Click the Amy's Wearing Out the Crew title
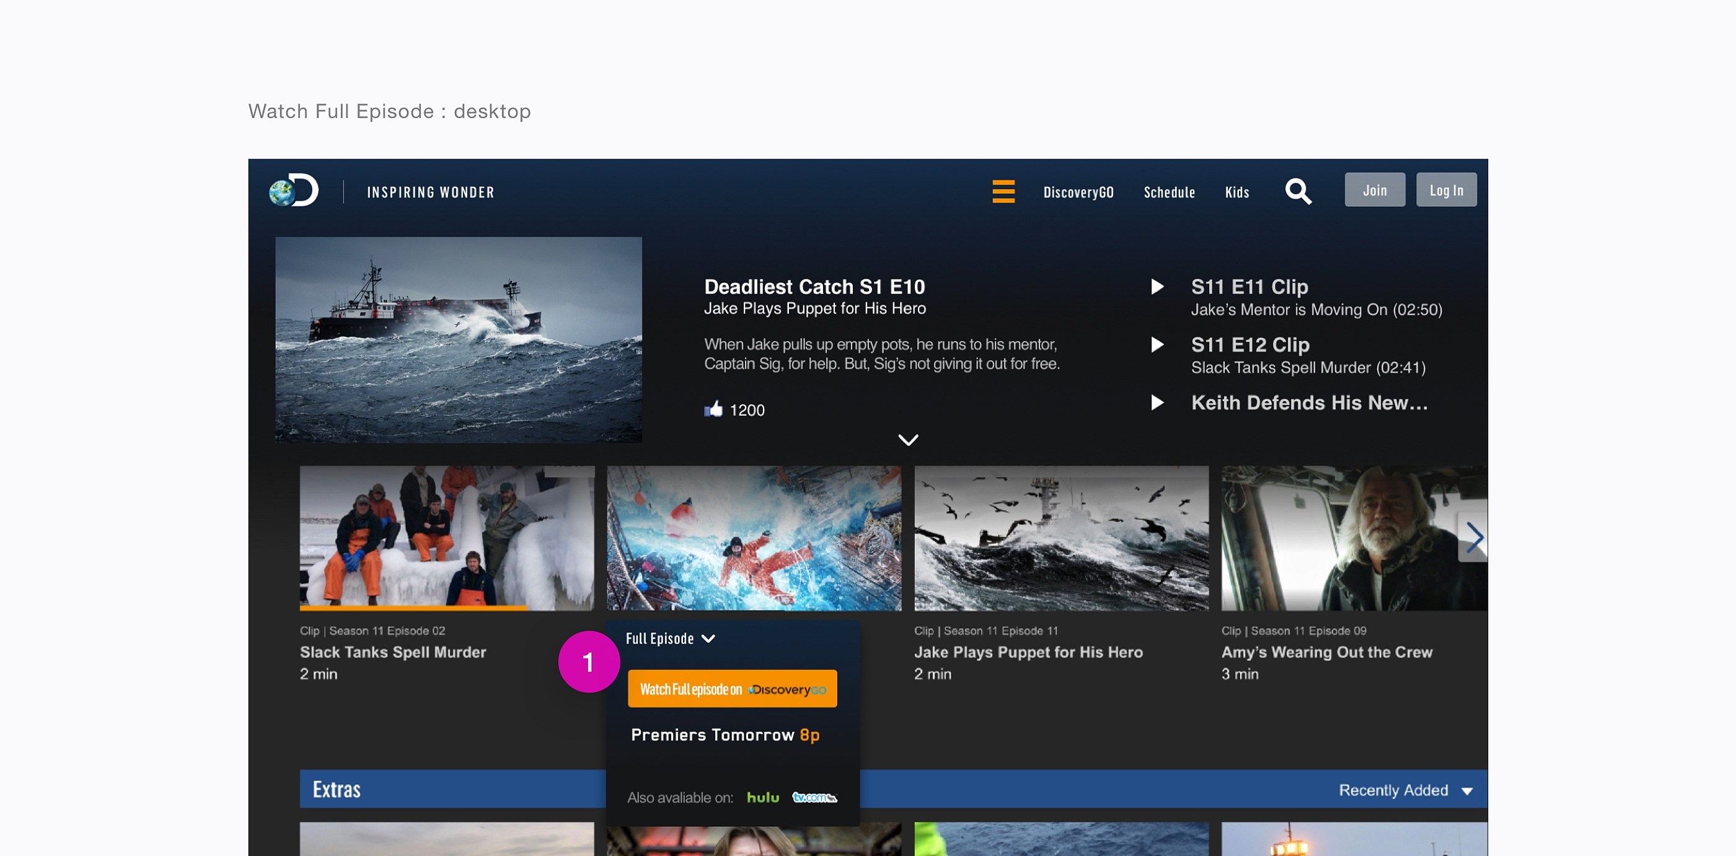The image size is (1736, 856). click(x=1327, y=652)
